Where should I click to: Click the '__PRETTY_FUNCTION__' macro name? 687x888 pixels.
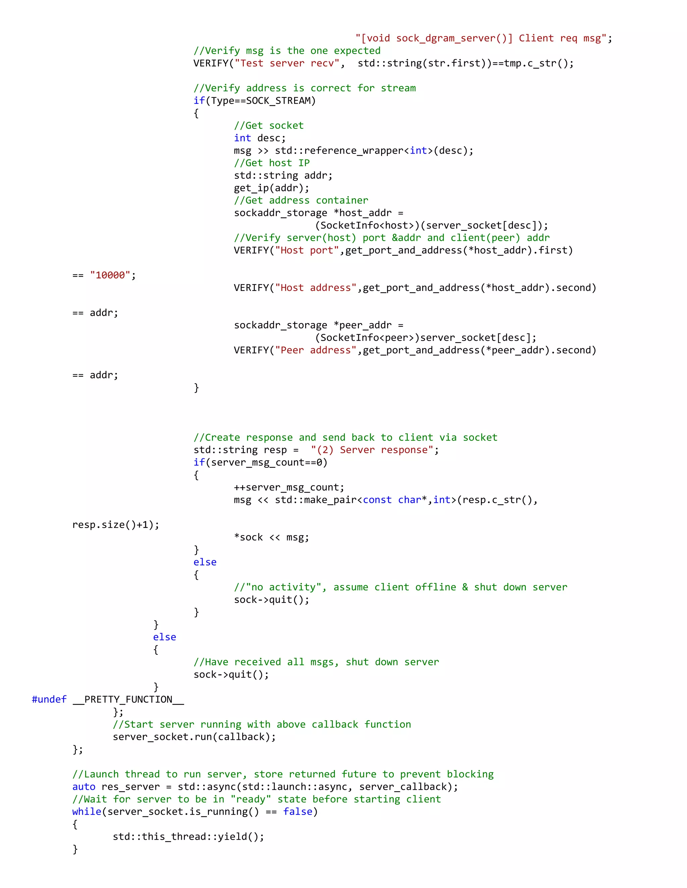tap(128, 699)
